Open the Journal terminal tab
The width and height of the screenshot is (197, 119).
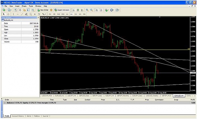tap(45, 116)
